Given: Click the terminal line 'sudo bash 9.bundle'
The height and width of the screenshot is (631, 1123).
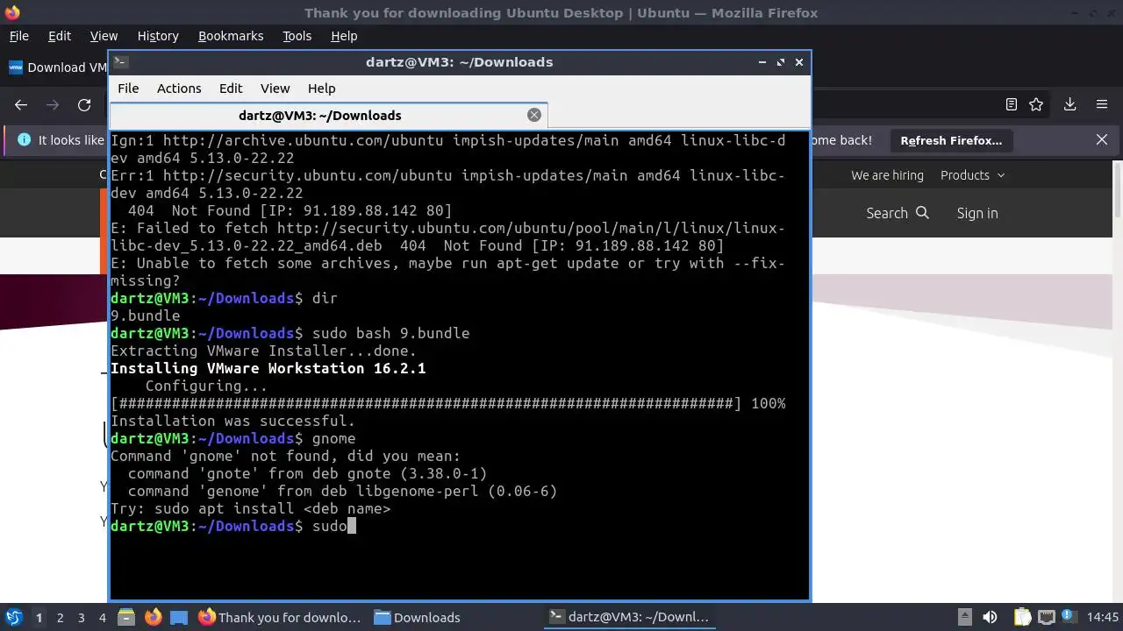Looking at the screenshot, I should click(x=390, y=333).
